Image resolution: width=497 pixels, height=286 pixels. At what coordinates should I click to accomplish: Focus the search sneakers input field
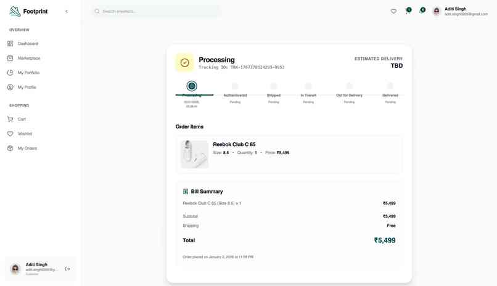[x=156, y=11]
